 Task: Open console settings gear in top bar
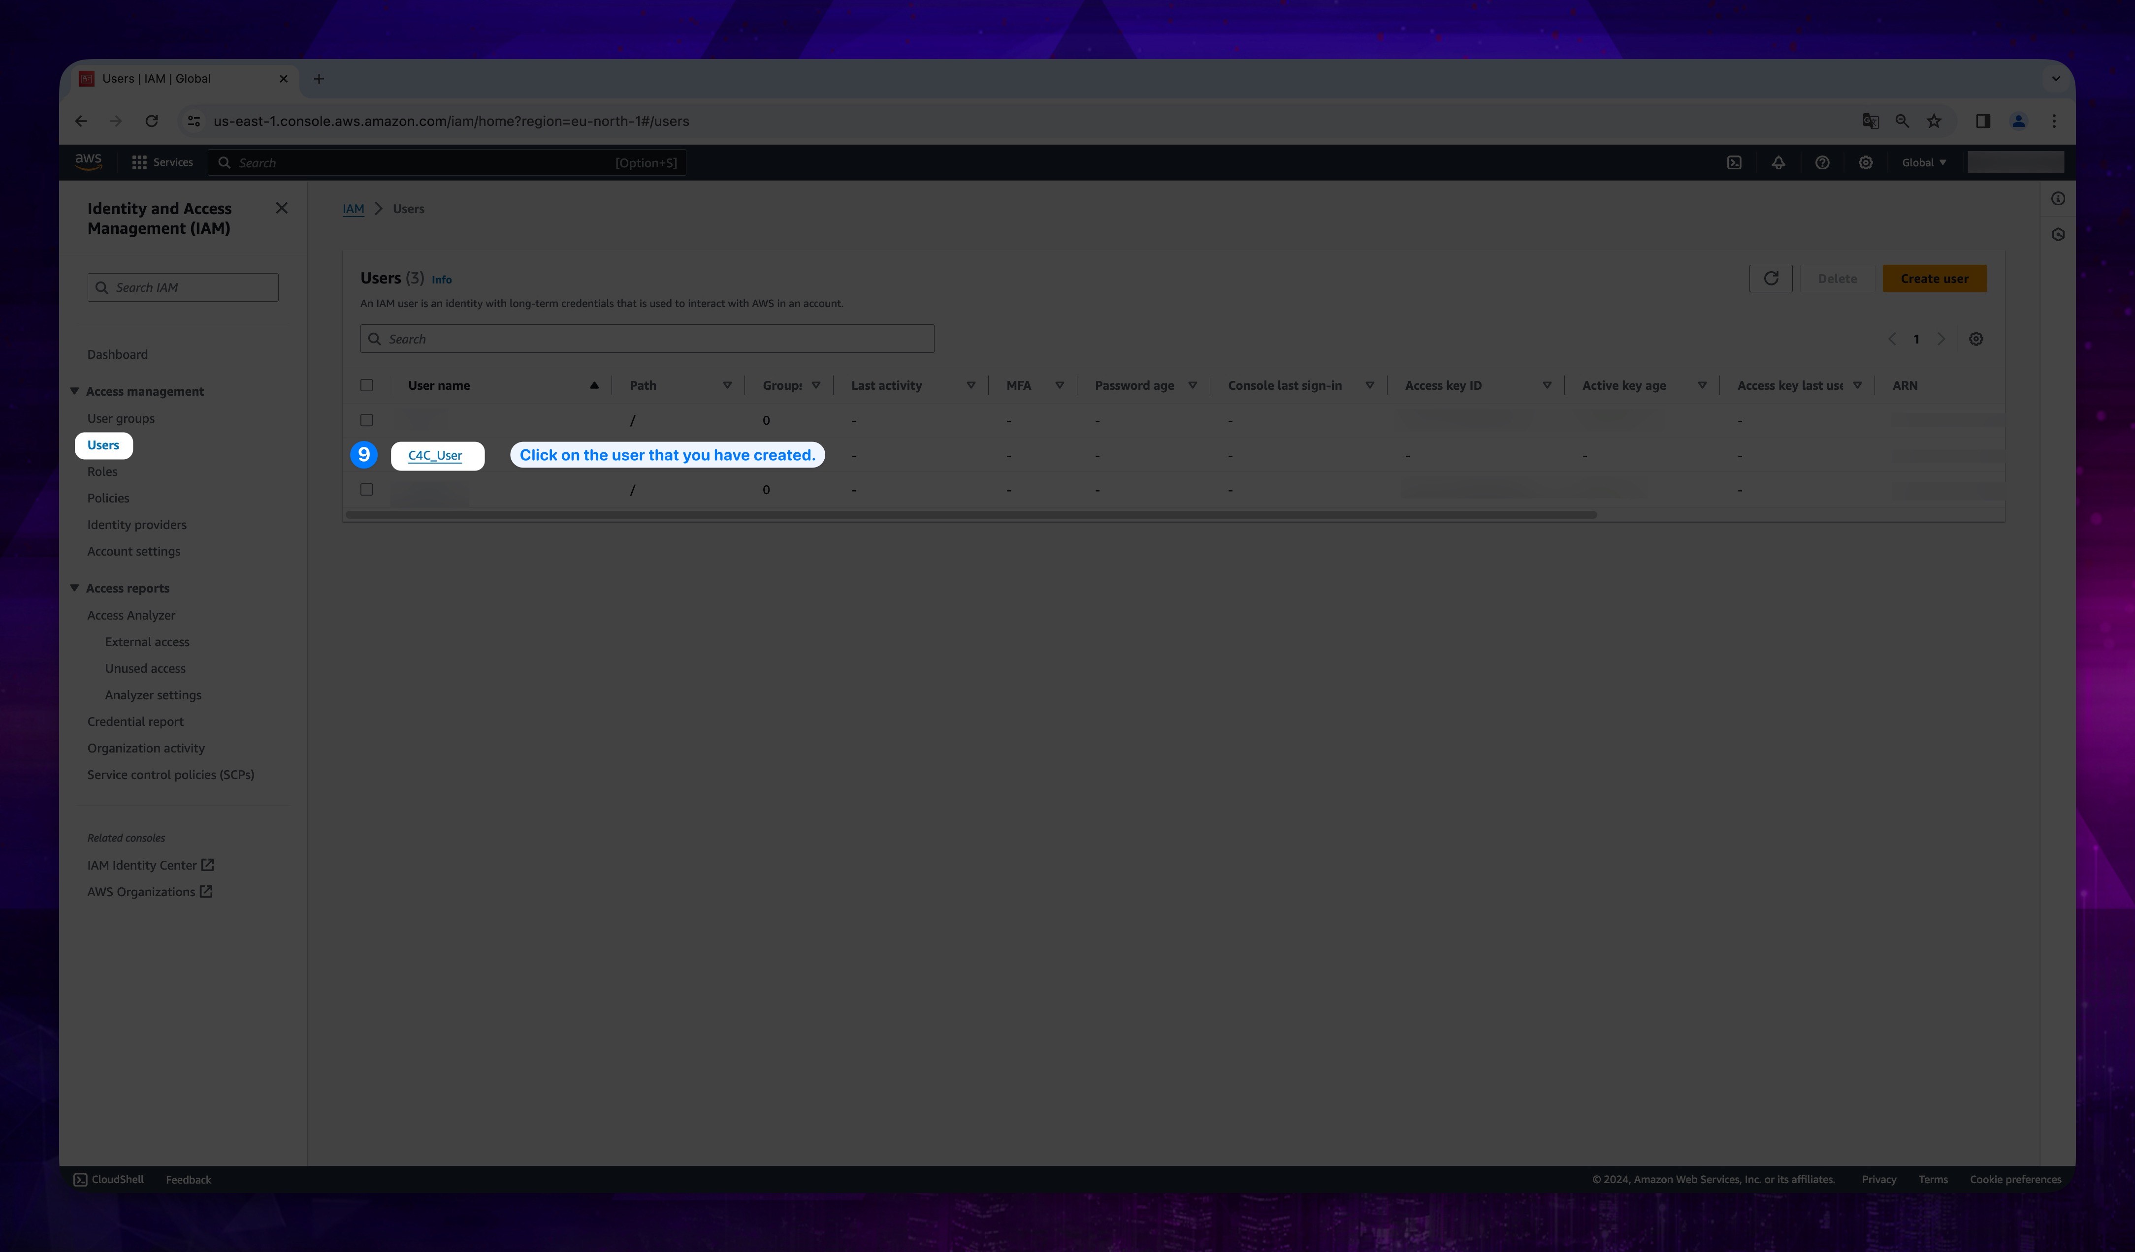pyautogui.click(x=1866, y=162)
